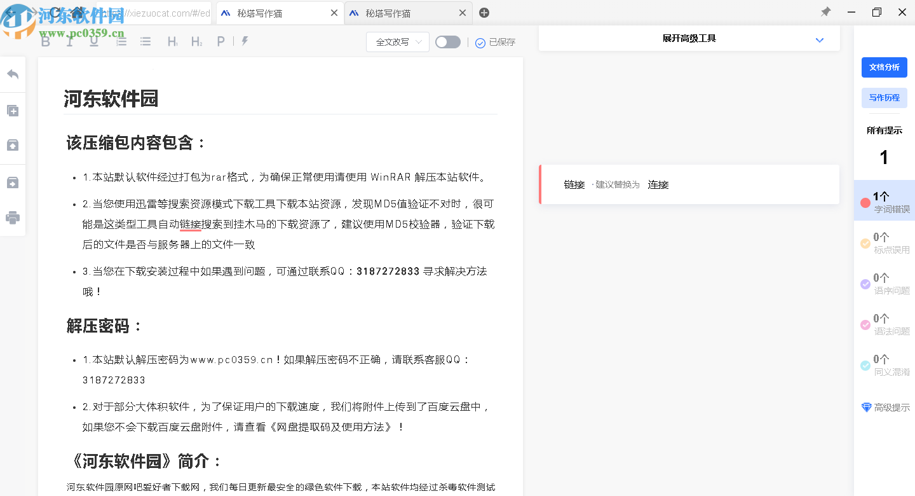This screenshot has width=915, height=496.
Task: Accept replacement suggestion 连接 for 链接
Action: 658,184
